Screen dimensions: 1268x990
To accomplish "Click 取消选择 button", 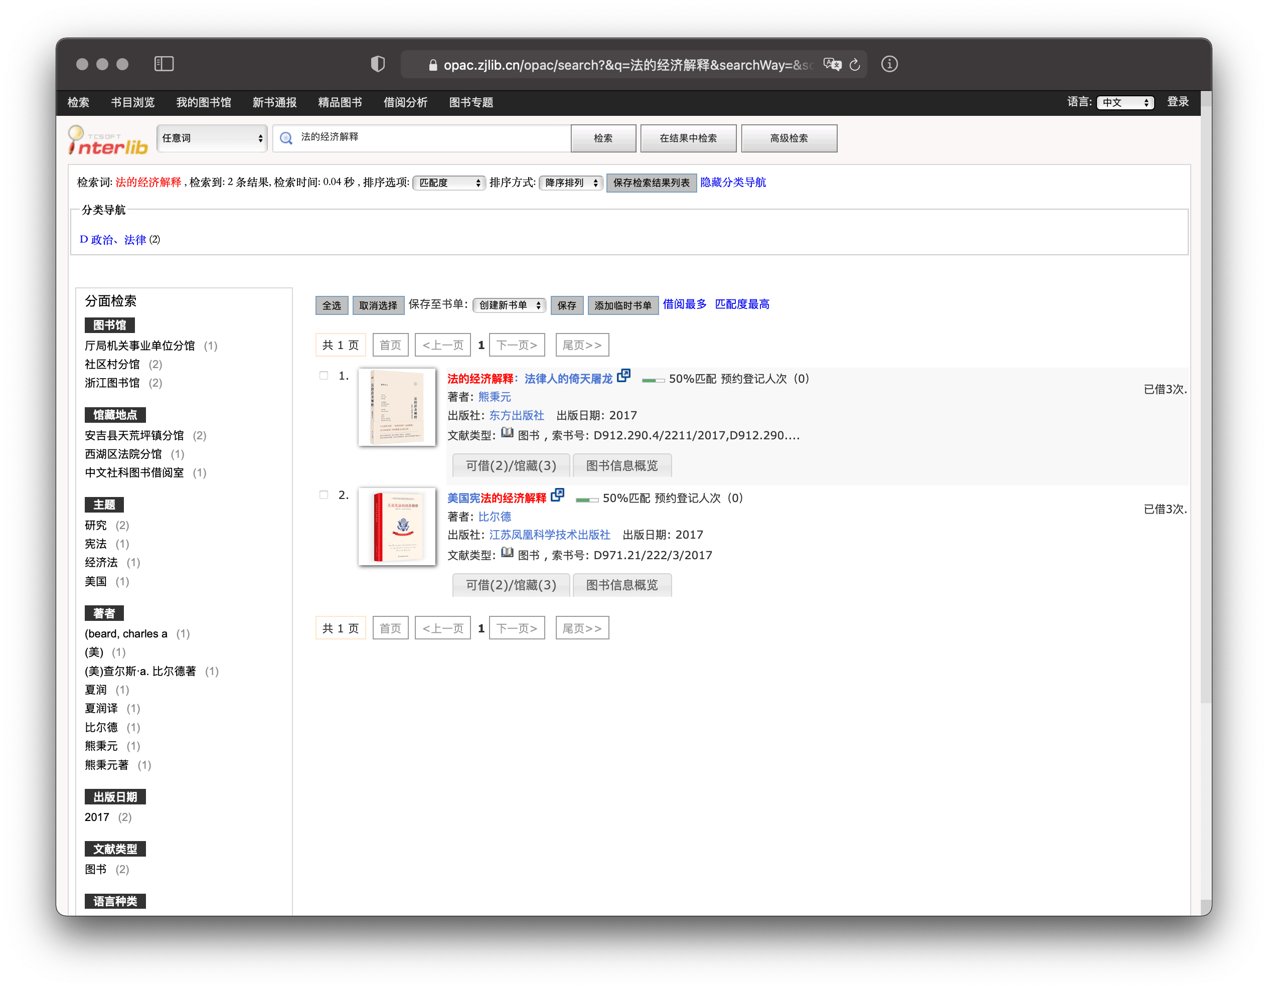I will pyautogui.click(x=378, y=305).
